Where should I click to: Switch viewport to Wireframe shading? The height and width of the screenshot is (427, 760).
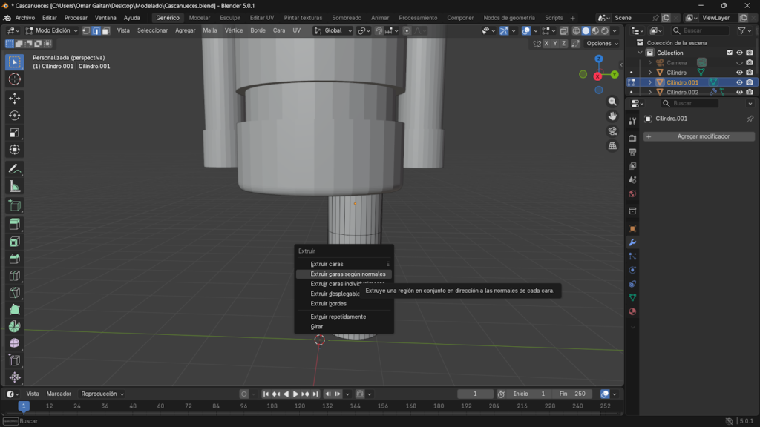(577, 30)
